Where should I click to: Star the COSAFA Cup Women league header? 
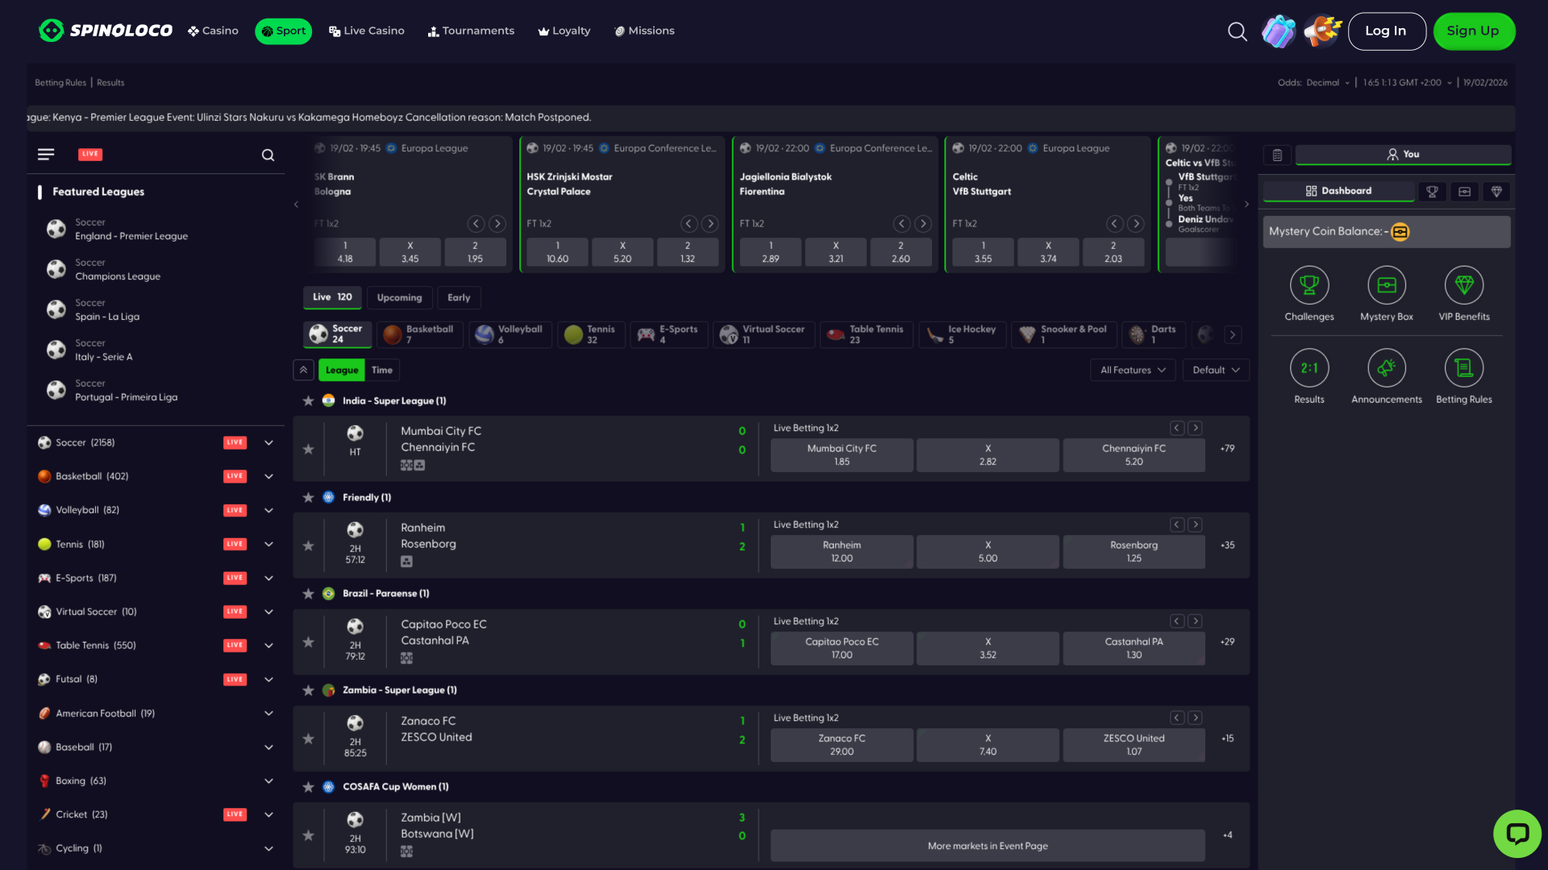(x=308, y=787)
